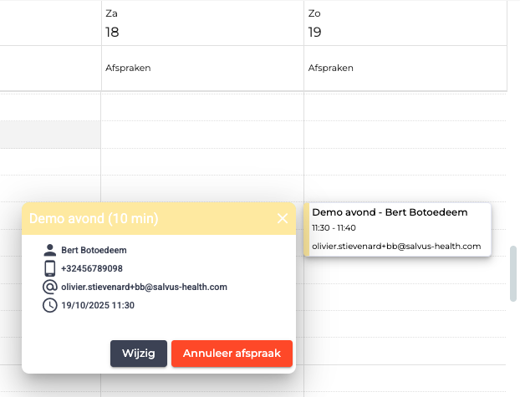Select phone number +32456789098
This screenshot has width=520, height=397.
92,268
